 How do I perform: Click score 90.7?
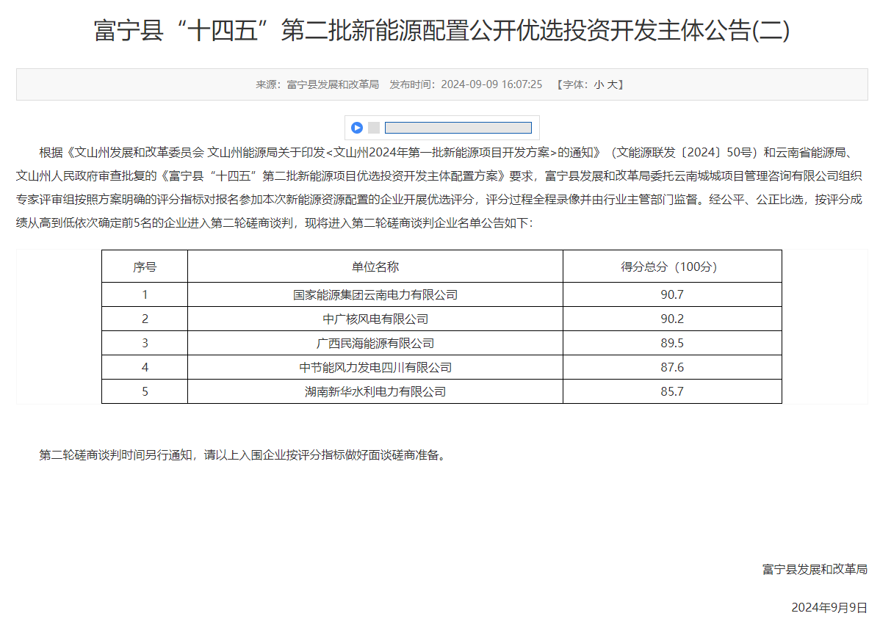click(x=672, y=295)
